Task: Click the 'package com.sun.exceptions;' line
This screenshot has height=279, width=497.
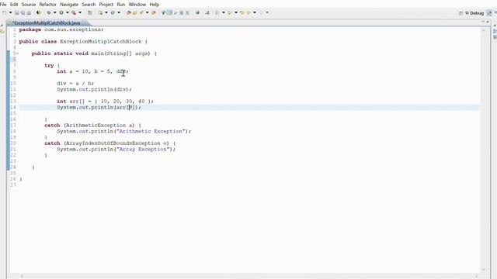Action: point(61,29)
